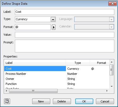Confirm with the OK button
This screenshot has height=107, width=118.
pyautogui.click(x=84, y=101)
